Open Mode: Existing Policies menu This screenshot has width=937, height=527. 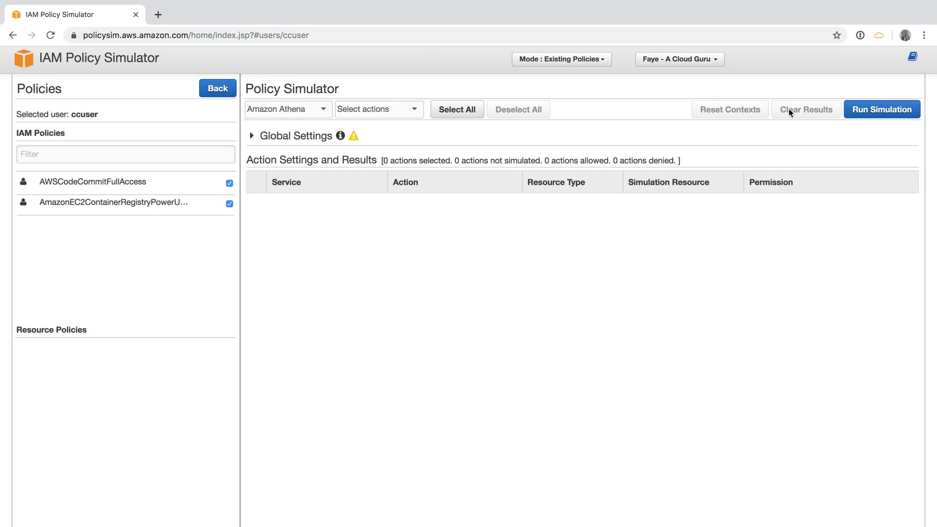tap(561, 59)
